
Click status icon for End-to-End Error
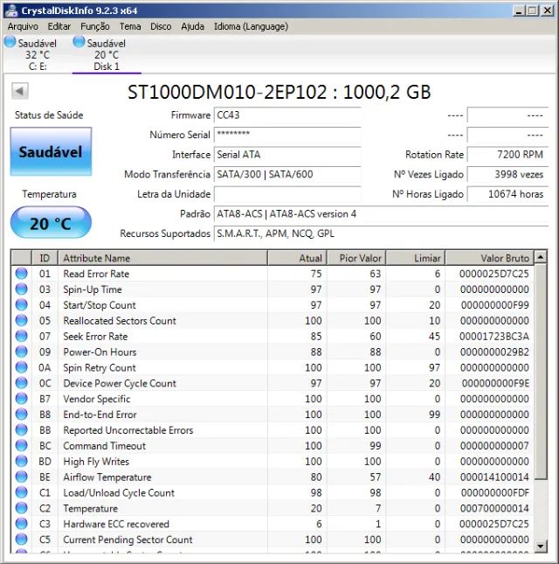(x=22, y=414)
